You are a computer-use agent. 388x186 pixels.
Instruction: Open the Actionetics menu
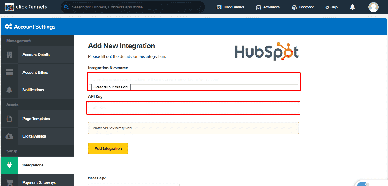click(x=268, y=7)
